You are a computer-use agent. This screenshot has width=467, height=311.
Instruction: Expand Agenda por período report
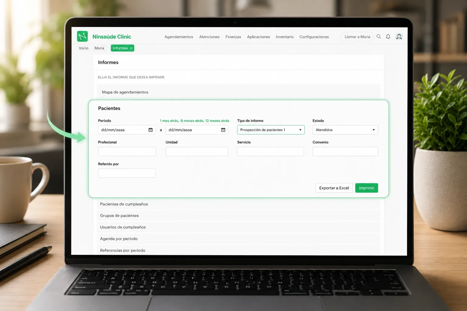tap(239, 239)
